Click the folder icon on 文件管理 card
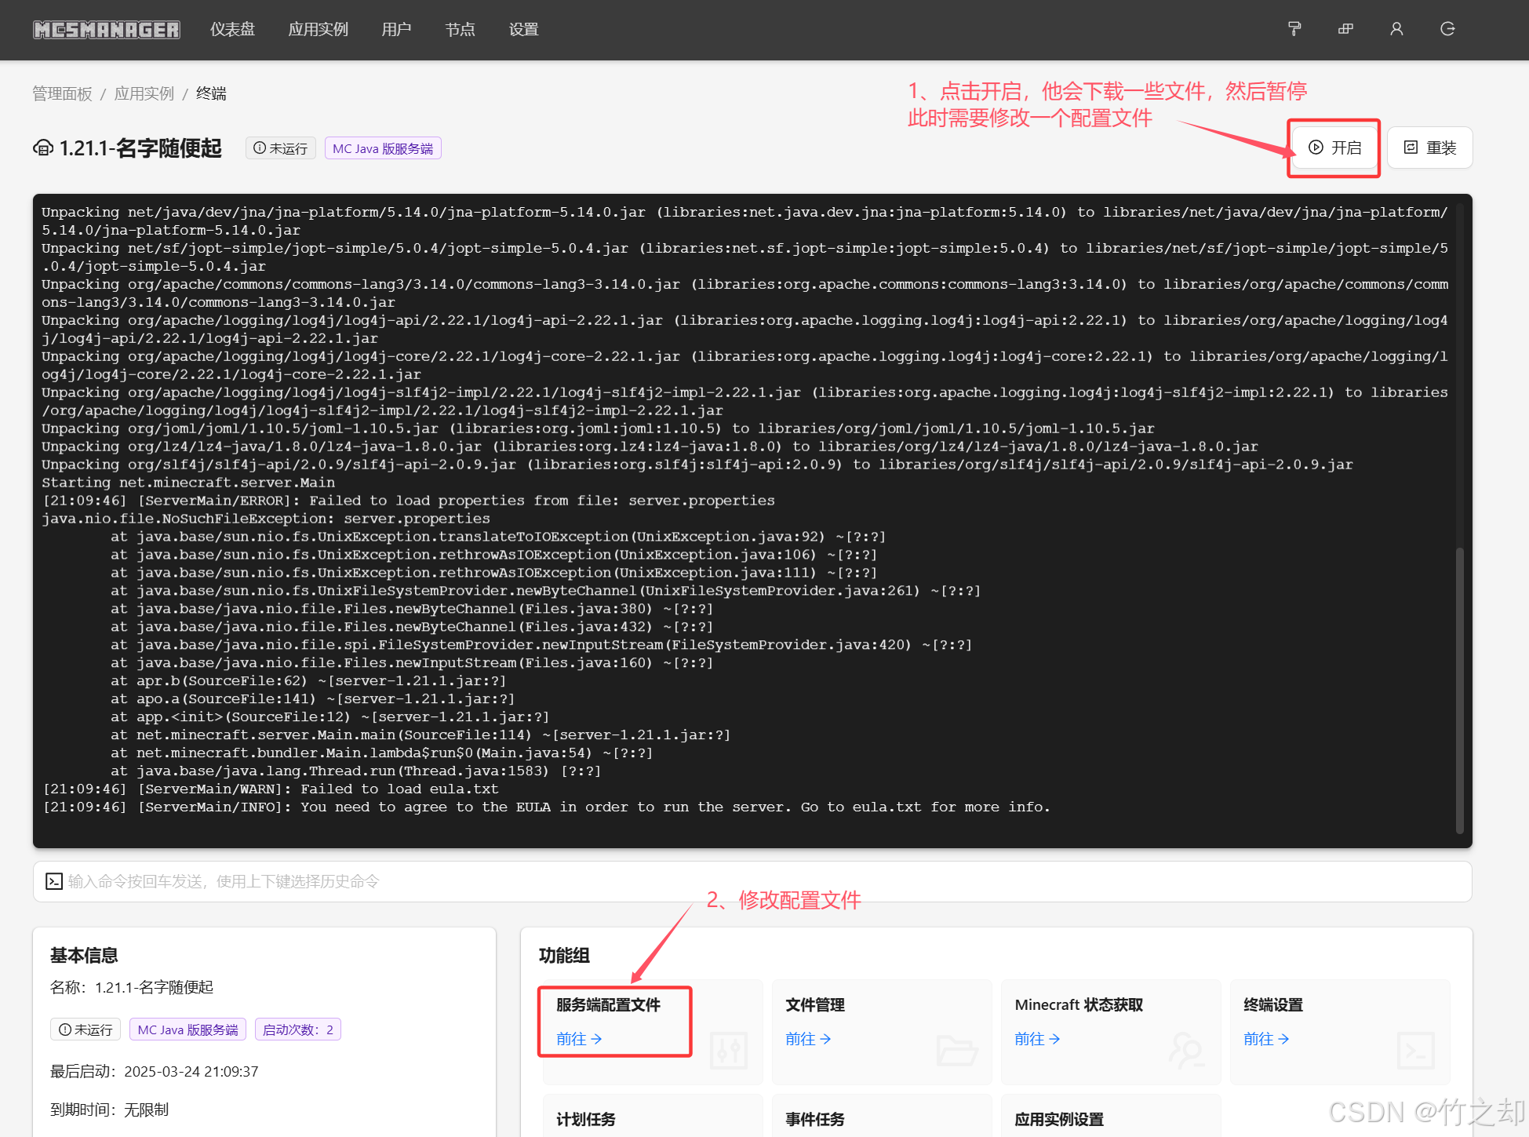 [957, 1051]
